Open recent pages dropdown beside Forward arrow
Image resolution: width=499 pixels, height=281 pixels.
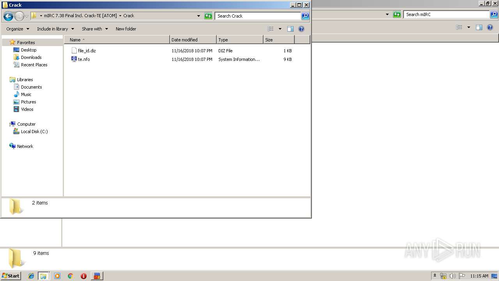point(27,16)
